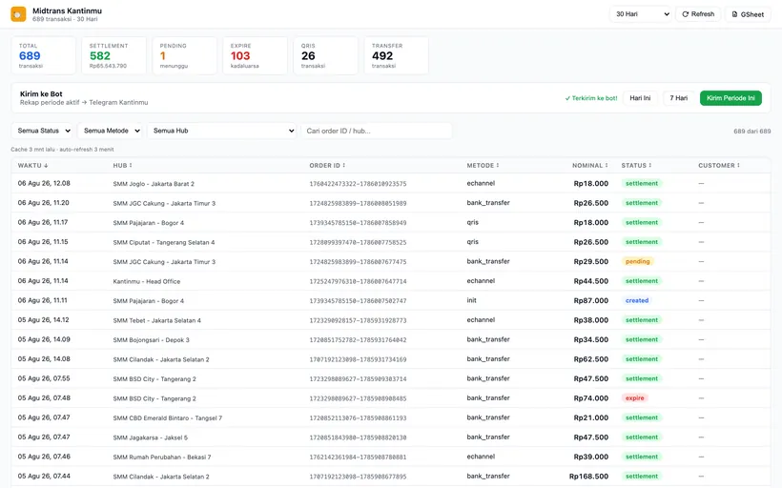Click settlement badge on Rp18.000 echannel row
The image size is (782, 488).
tap(642, 183)
